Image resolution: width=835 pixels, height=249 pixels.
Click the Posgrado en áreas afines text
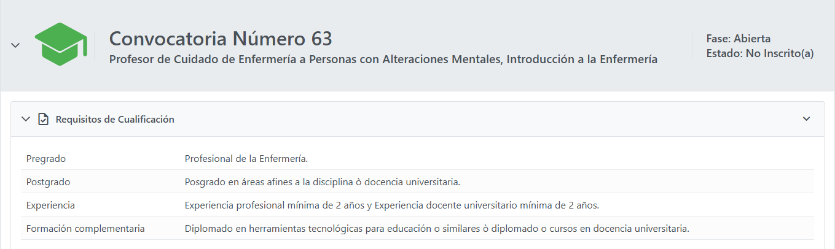(322, 182)
